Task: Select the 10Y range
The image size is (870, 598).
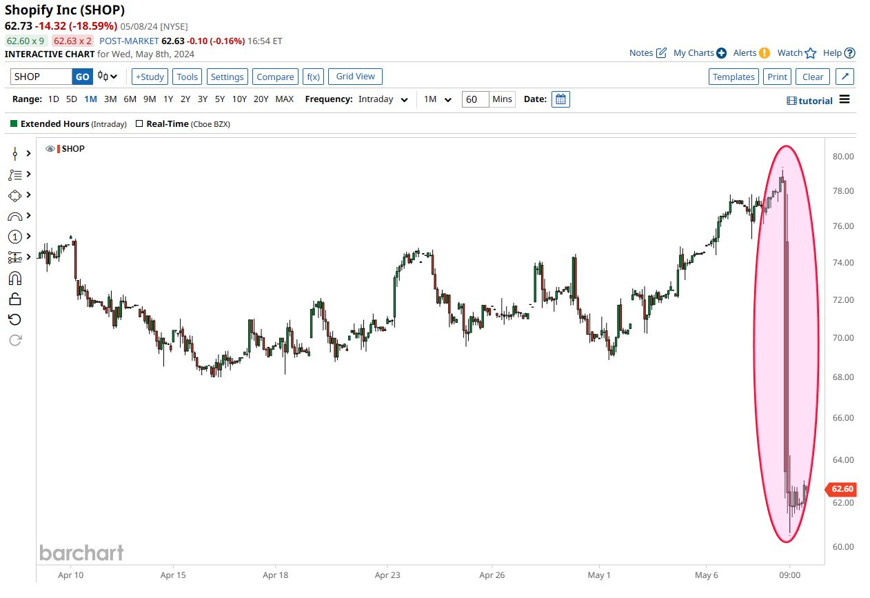Action: pyautogui.click(x=239, y=99)
